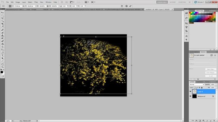Open the Filter menu

[36, 2]
